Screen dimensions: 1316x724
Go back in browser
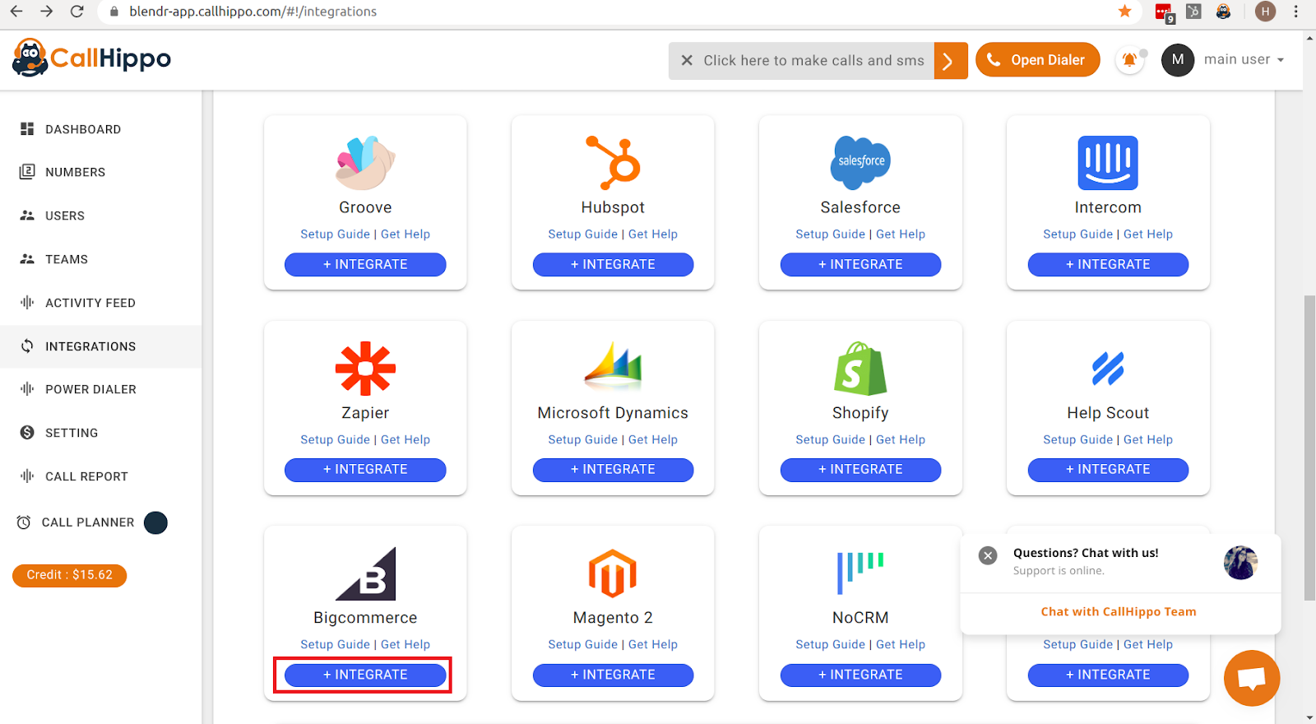(x=16, y=12)
